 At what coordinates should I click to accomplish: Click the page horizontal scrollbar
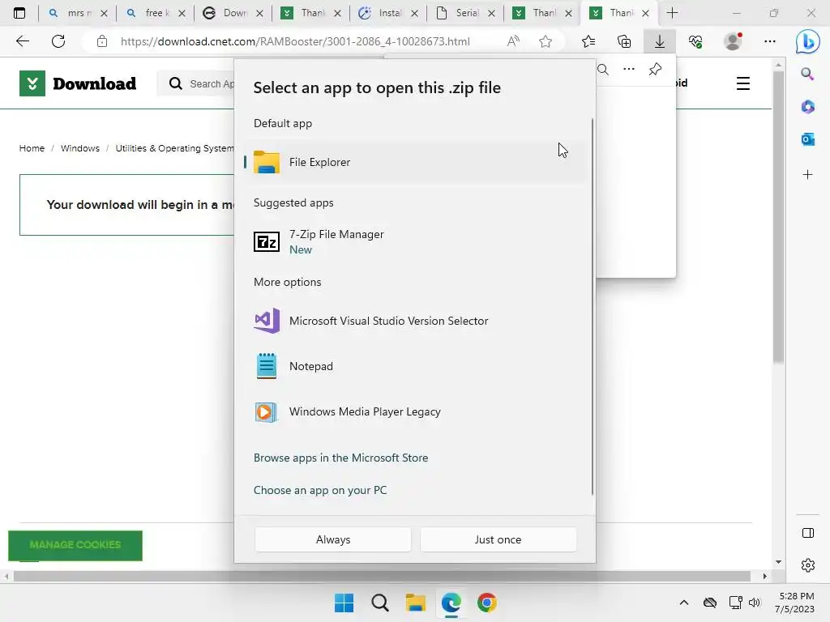coord(383,576)
